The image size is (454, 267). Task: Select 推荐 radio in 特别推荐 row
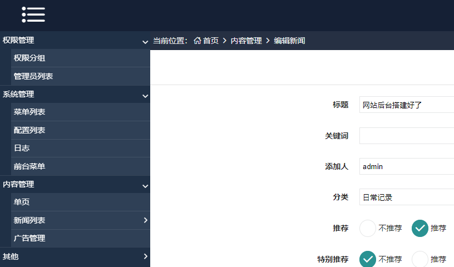pos(420,259)
